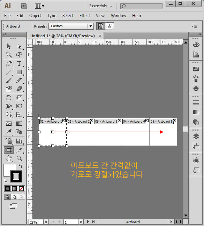Image resolution: width=204 pixels, height=226 pixels.
Task: Select the Blob Brush tool
Action: click(9, 89)
